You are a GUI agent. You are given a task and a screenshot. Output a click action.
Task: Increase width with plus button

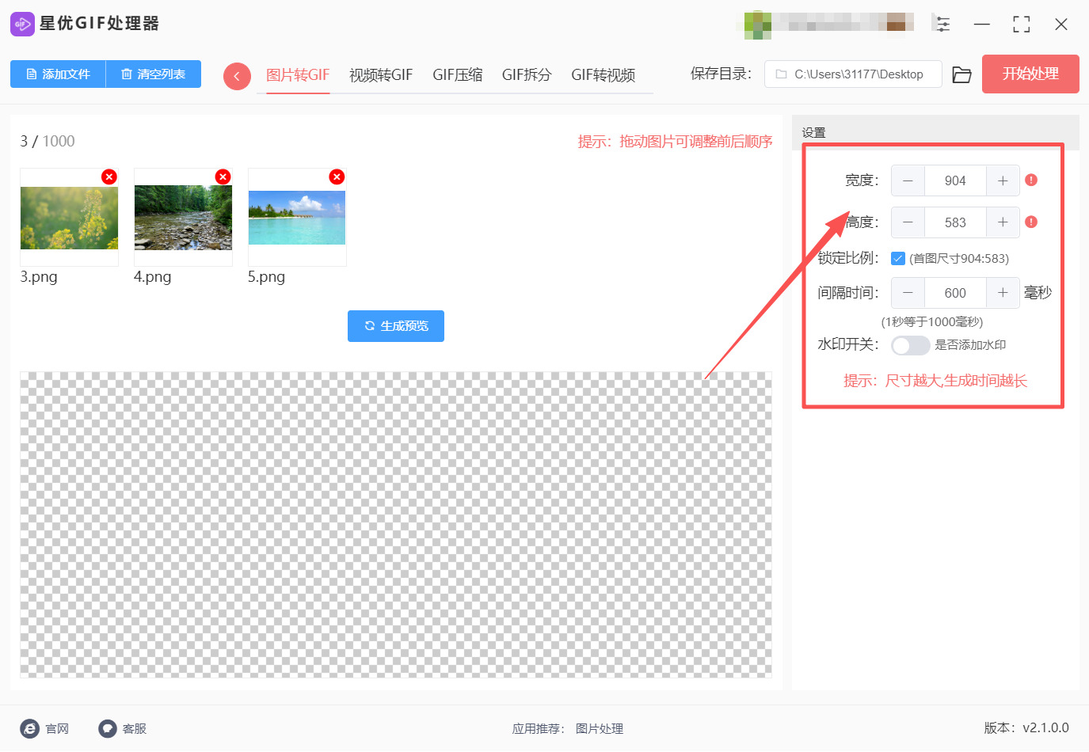[x=1003, y=180]
